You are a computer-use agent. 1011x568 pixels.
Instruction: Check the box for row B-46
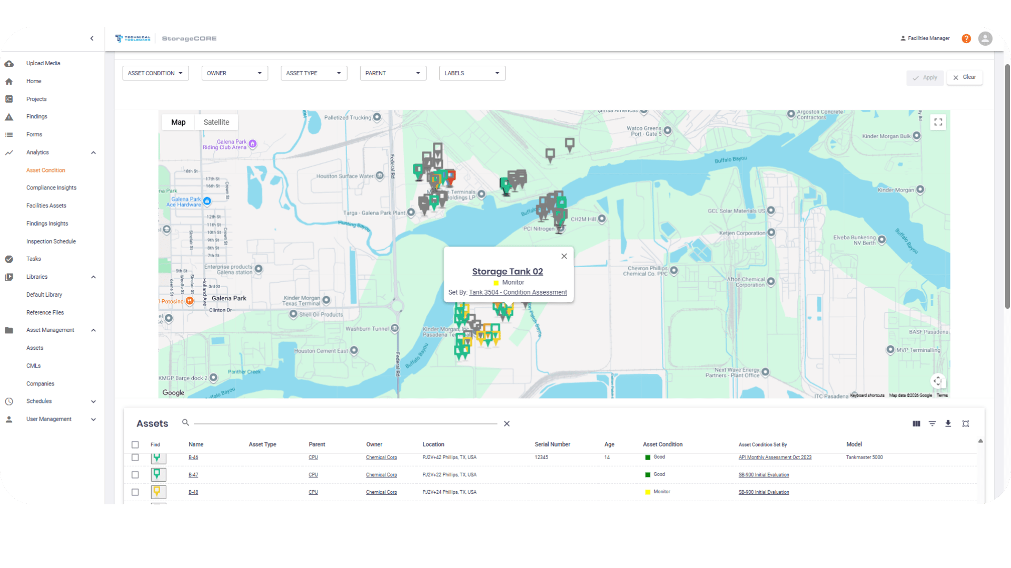[135, 458]
